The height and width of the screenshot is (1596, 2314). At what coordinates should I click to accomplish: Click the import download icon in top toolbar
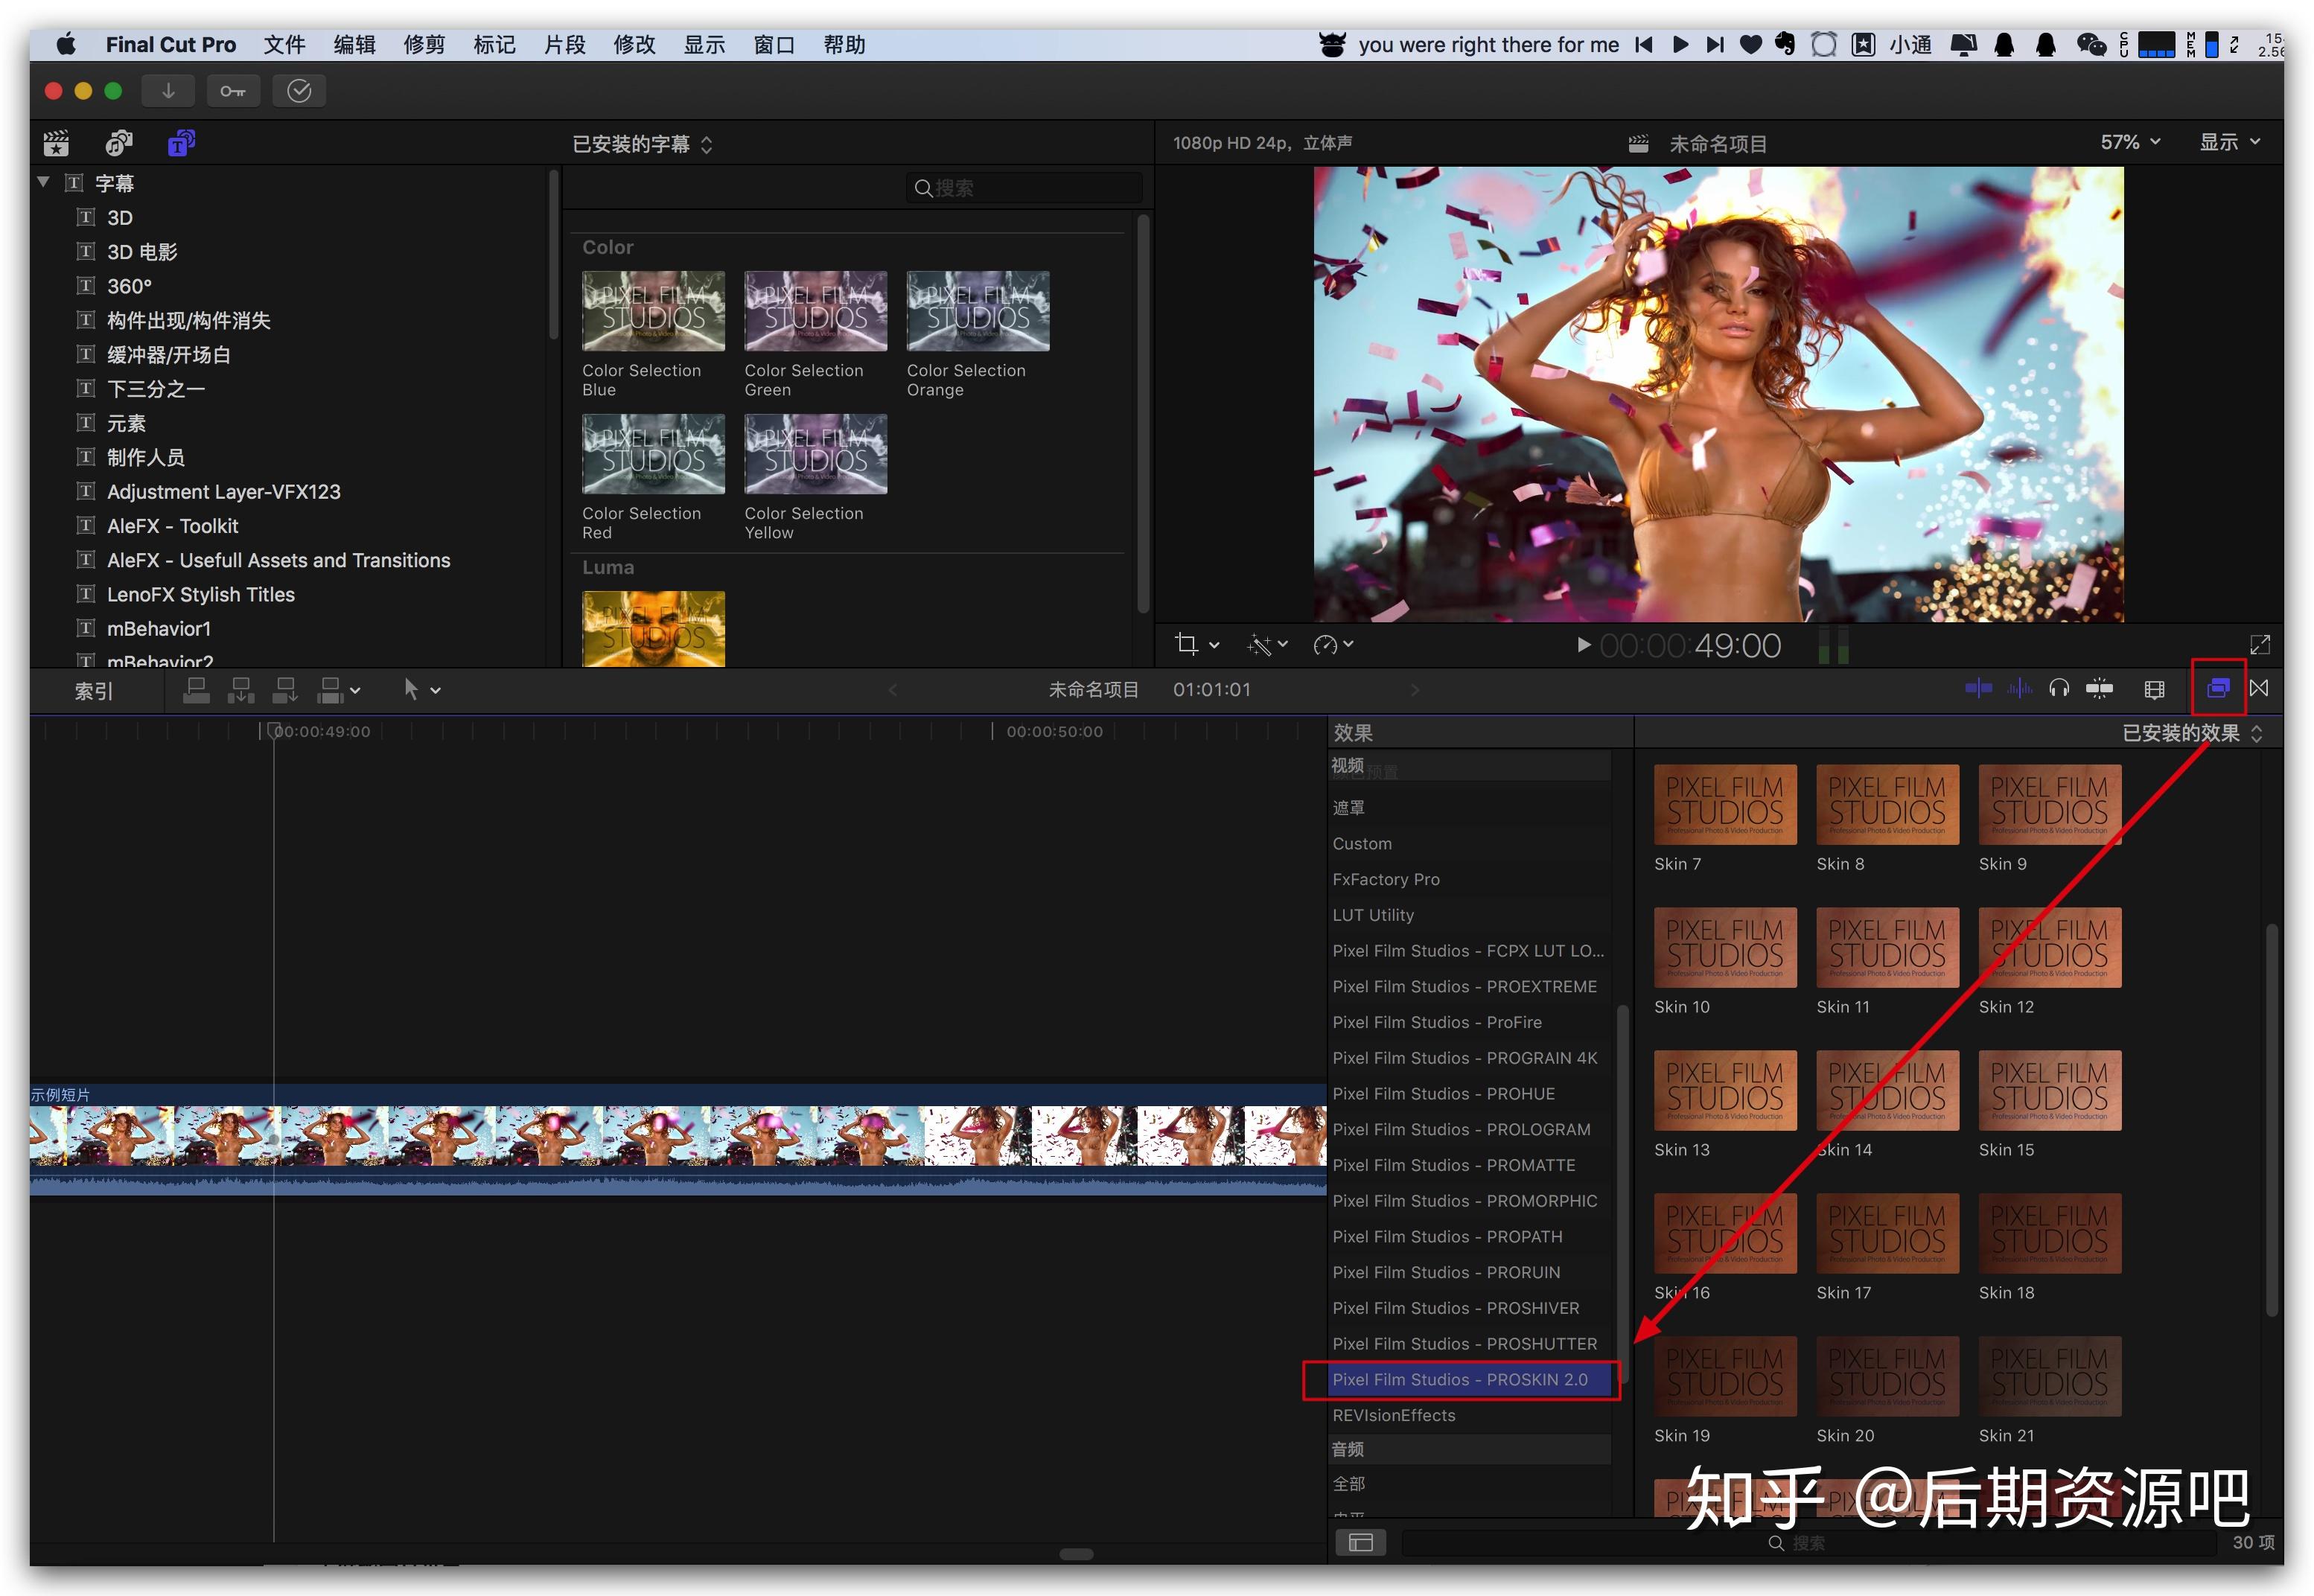tap(167, 90)
